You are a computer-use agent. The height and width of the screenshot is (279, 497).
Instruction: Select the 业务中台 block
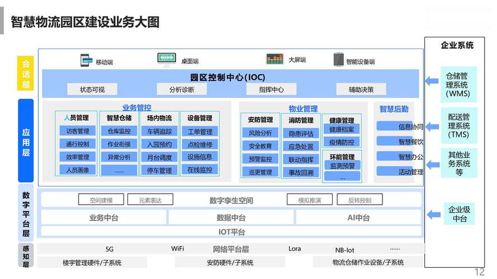pyautogui.click(x=103, y=218)
